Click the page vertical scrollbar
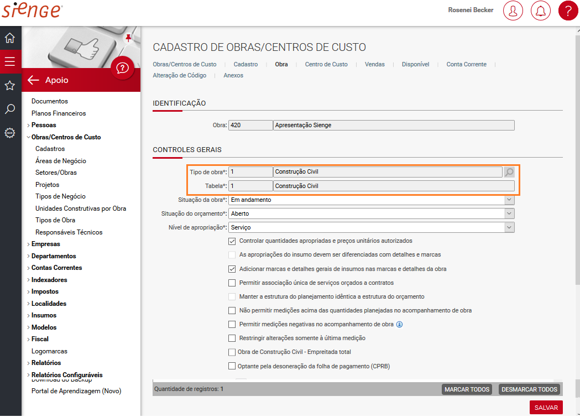 [578, 159]
